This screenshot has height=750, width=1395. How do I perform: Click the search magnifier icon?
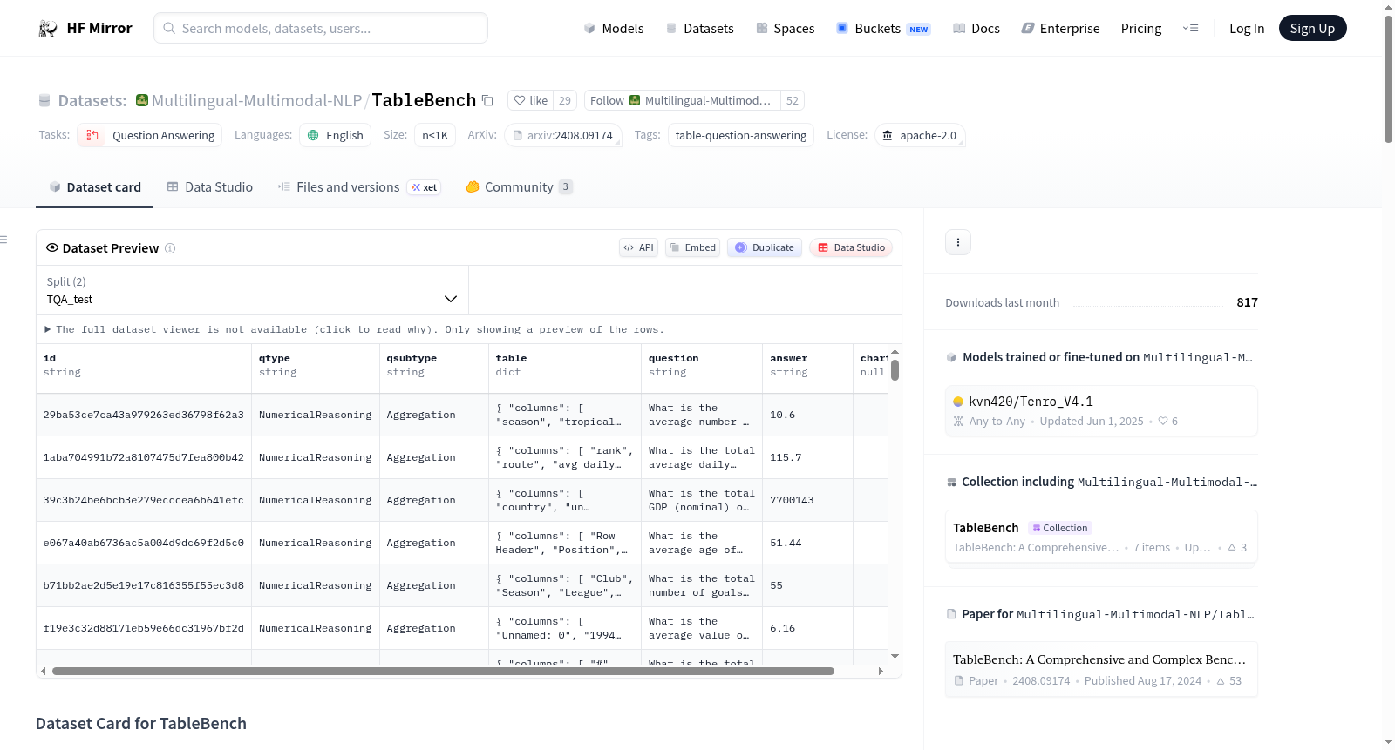[x=169, y=29]
